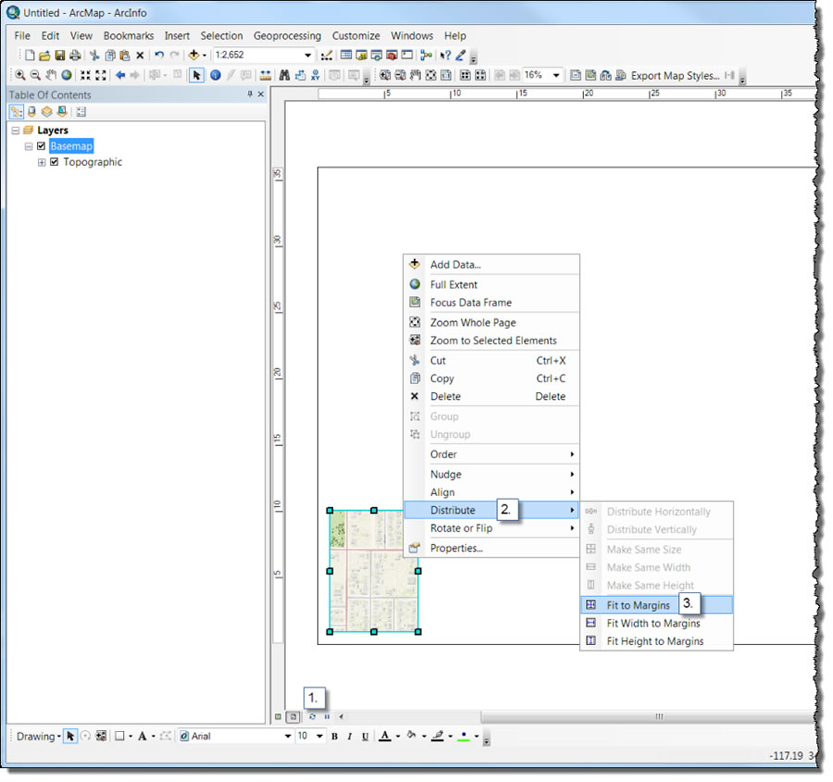833x782 pixels.
Task: Toggle bold text formatting
Action: (x=334, y=737)
